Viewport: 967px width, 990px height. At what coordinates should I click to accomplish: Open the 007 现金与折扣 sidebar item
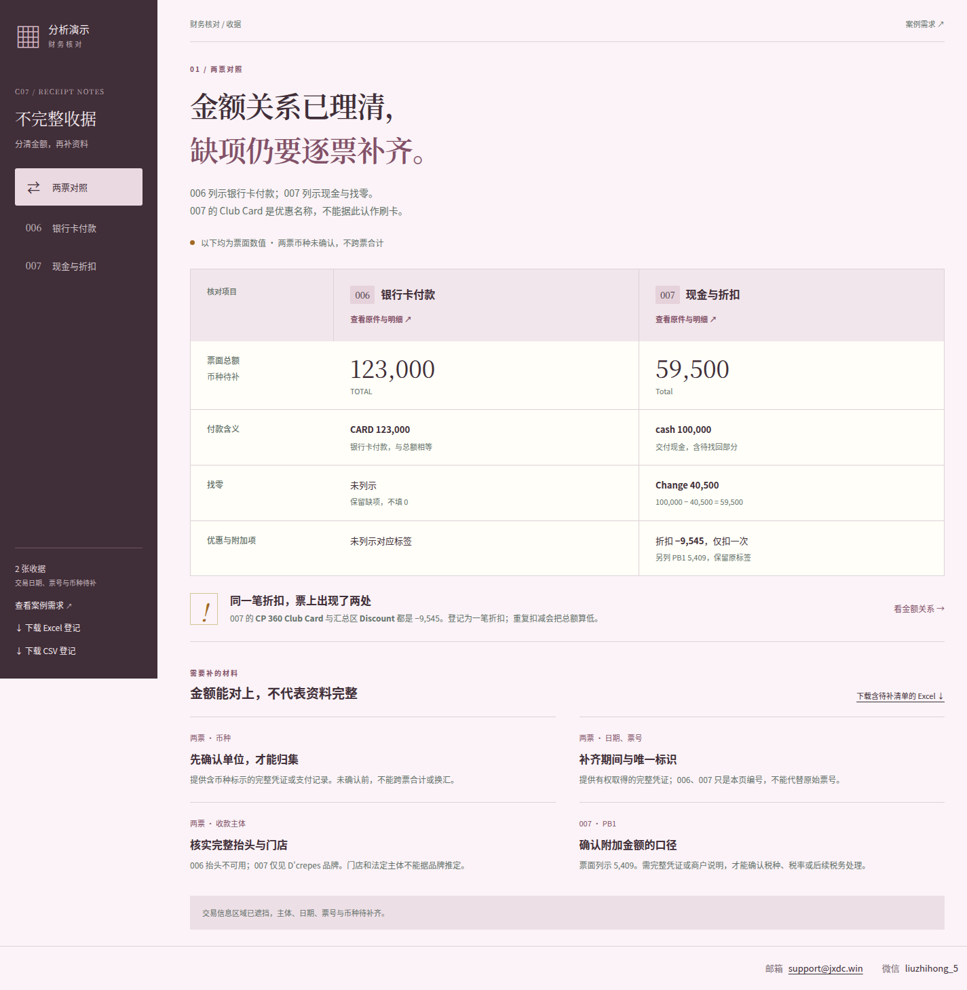pyautogui.click(x=79, y=266)
